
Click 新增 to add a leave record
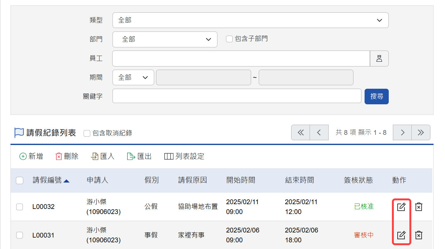tap(31, 156)
